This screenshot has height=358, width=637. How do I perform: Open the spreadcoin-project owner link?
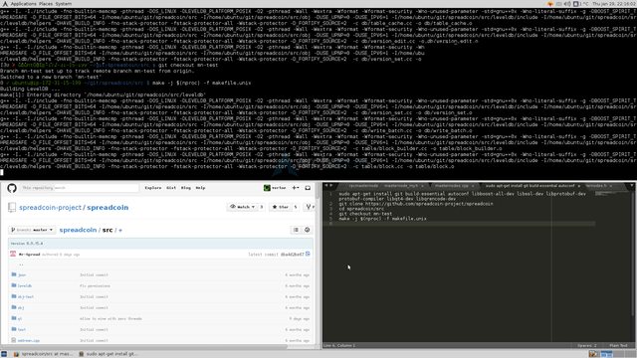coord(50,208)
